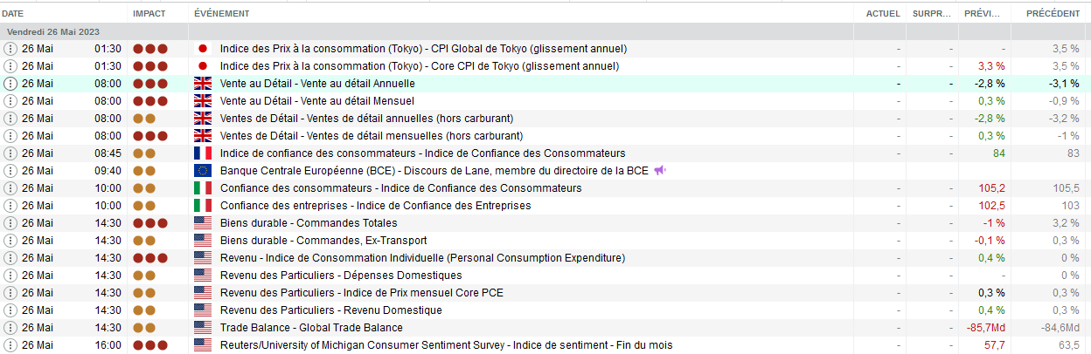Open Discours de Lane BCE event
Viewport: 1091px width, 354px height.
click(x=434, y=171)
